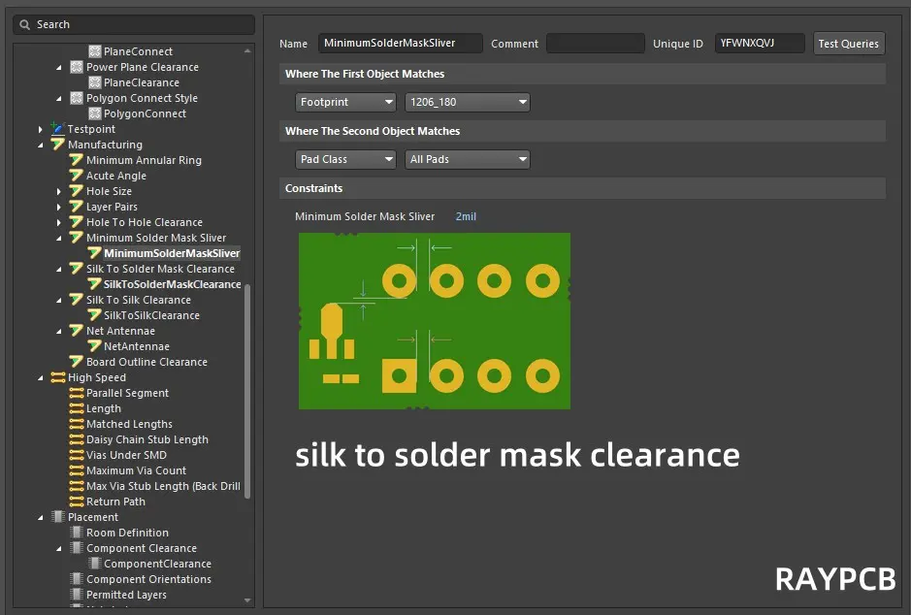
Task: Open the All Pads dropdown
Action: (x=467, y=159)
